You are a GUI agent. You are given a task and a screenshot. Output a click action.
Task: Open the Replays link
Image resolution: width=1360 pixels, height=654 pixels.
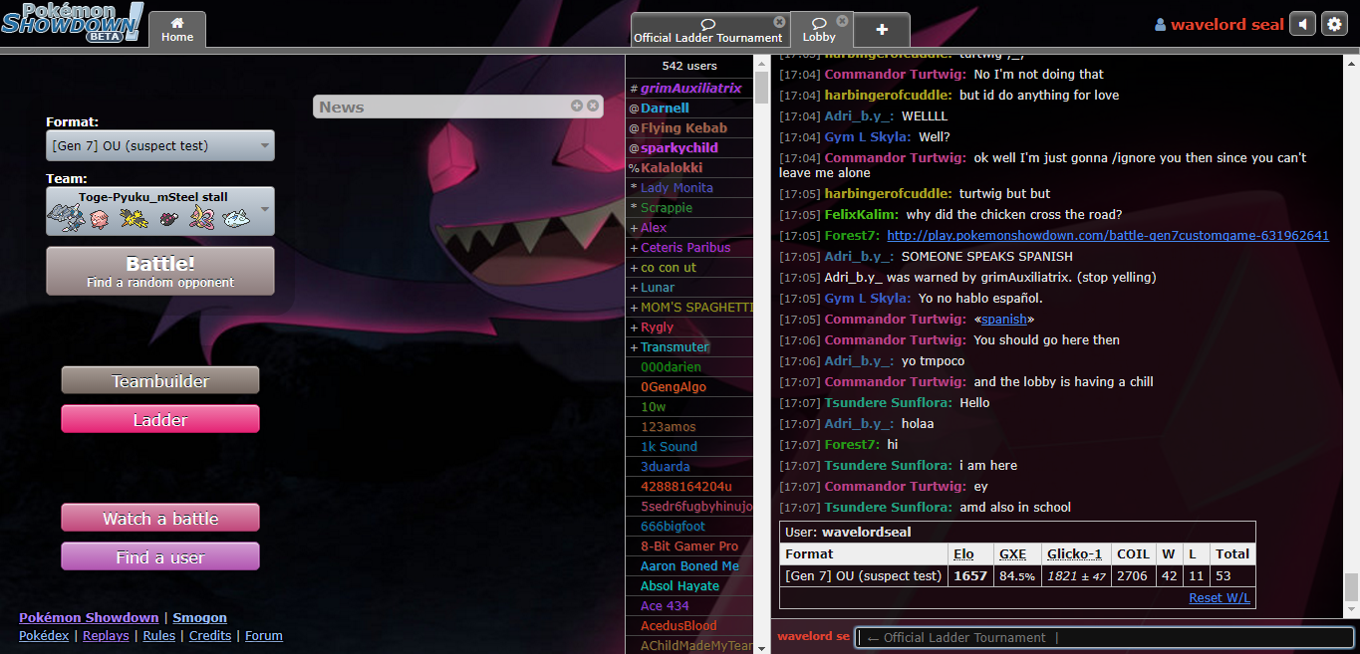coord(106,635)
